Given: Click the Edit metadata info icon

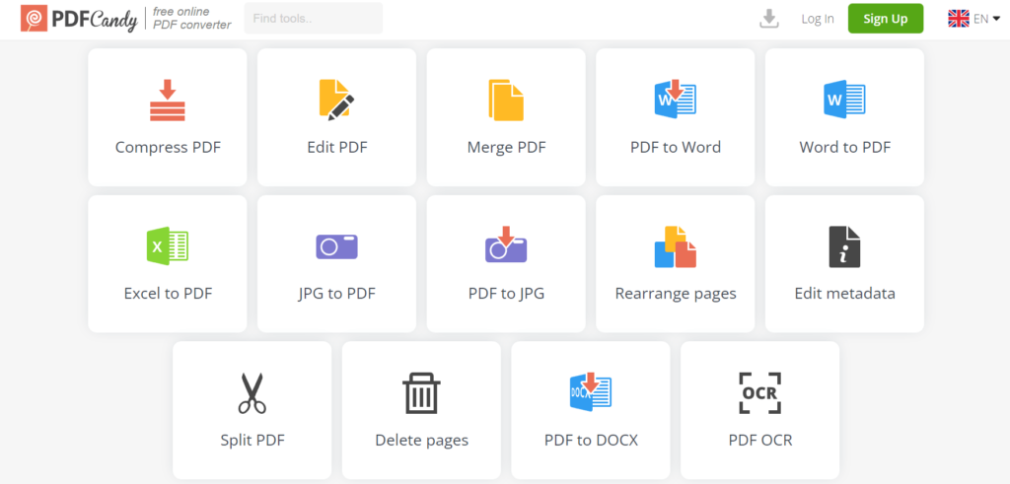Looking at the screenshot, I should click(x=844, y=246).
